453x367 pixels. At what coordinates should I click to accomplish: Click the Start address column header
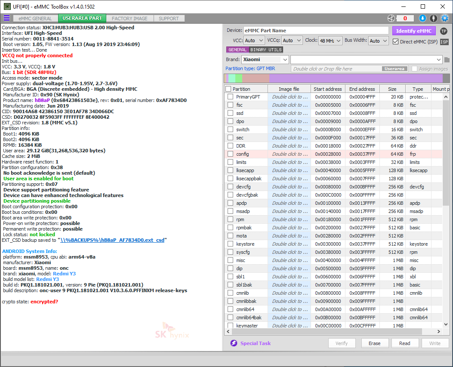[x=328, y=89]
